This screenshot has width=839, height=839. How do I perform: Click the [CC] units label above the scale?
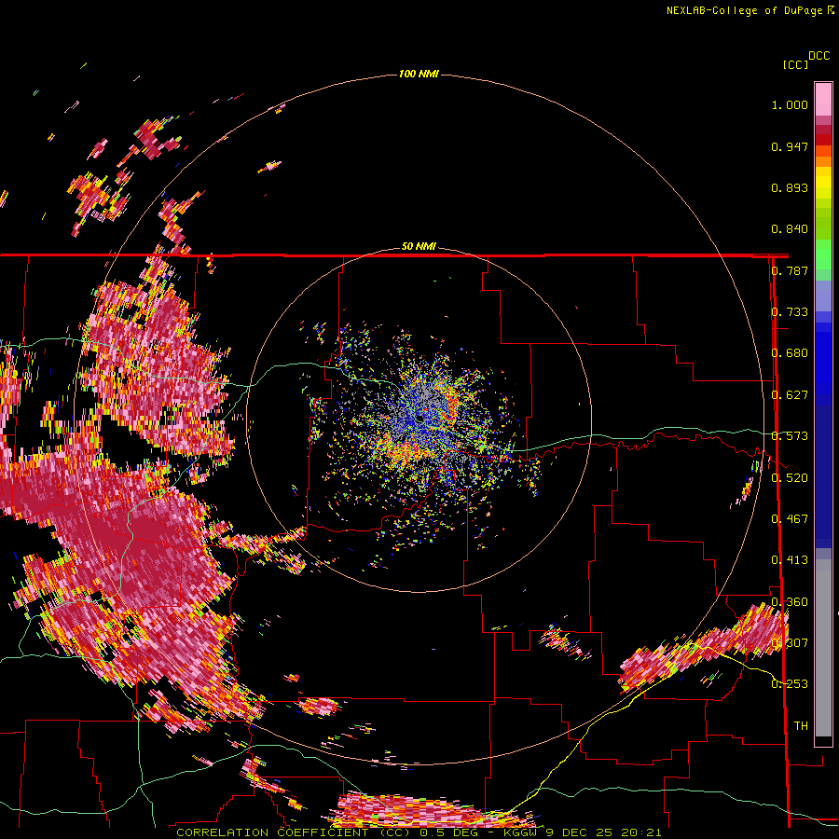click(796, 64)
